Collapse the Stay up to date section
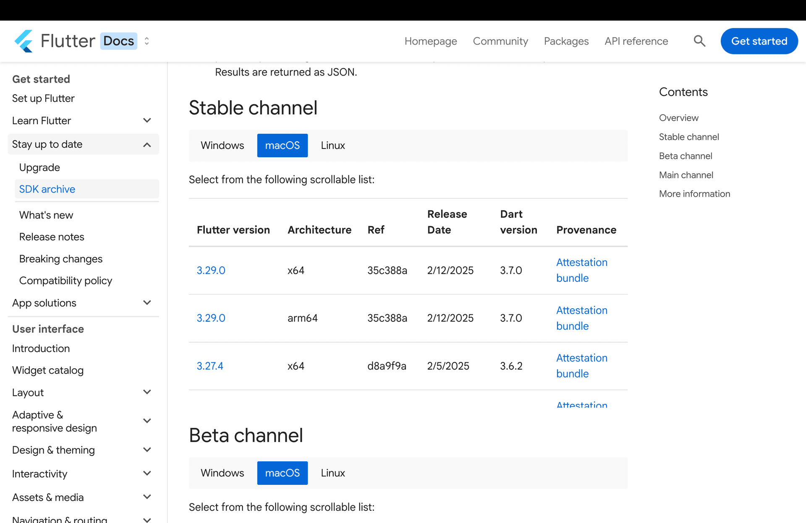Viewport: 806px width, 523px height. (147, 145)
